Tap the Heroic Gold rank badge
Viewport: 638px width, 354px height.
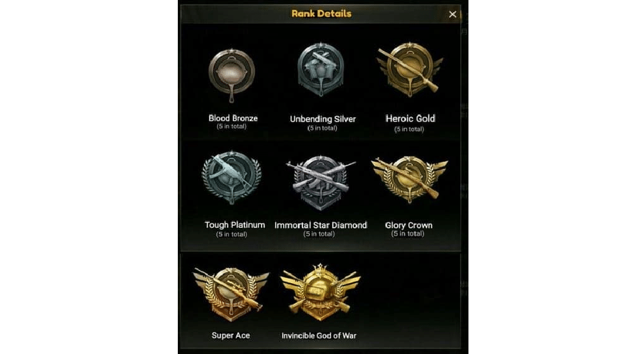(410, 70)
